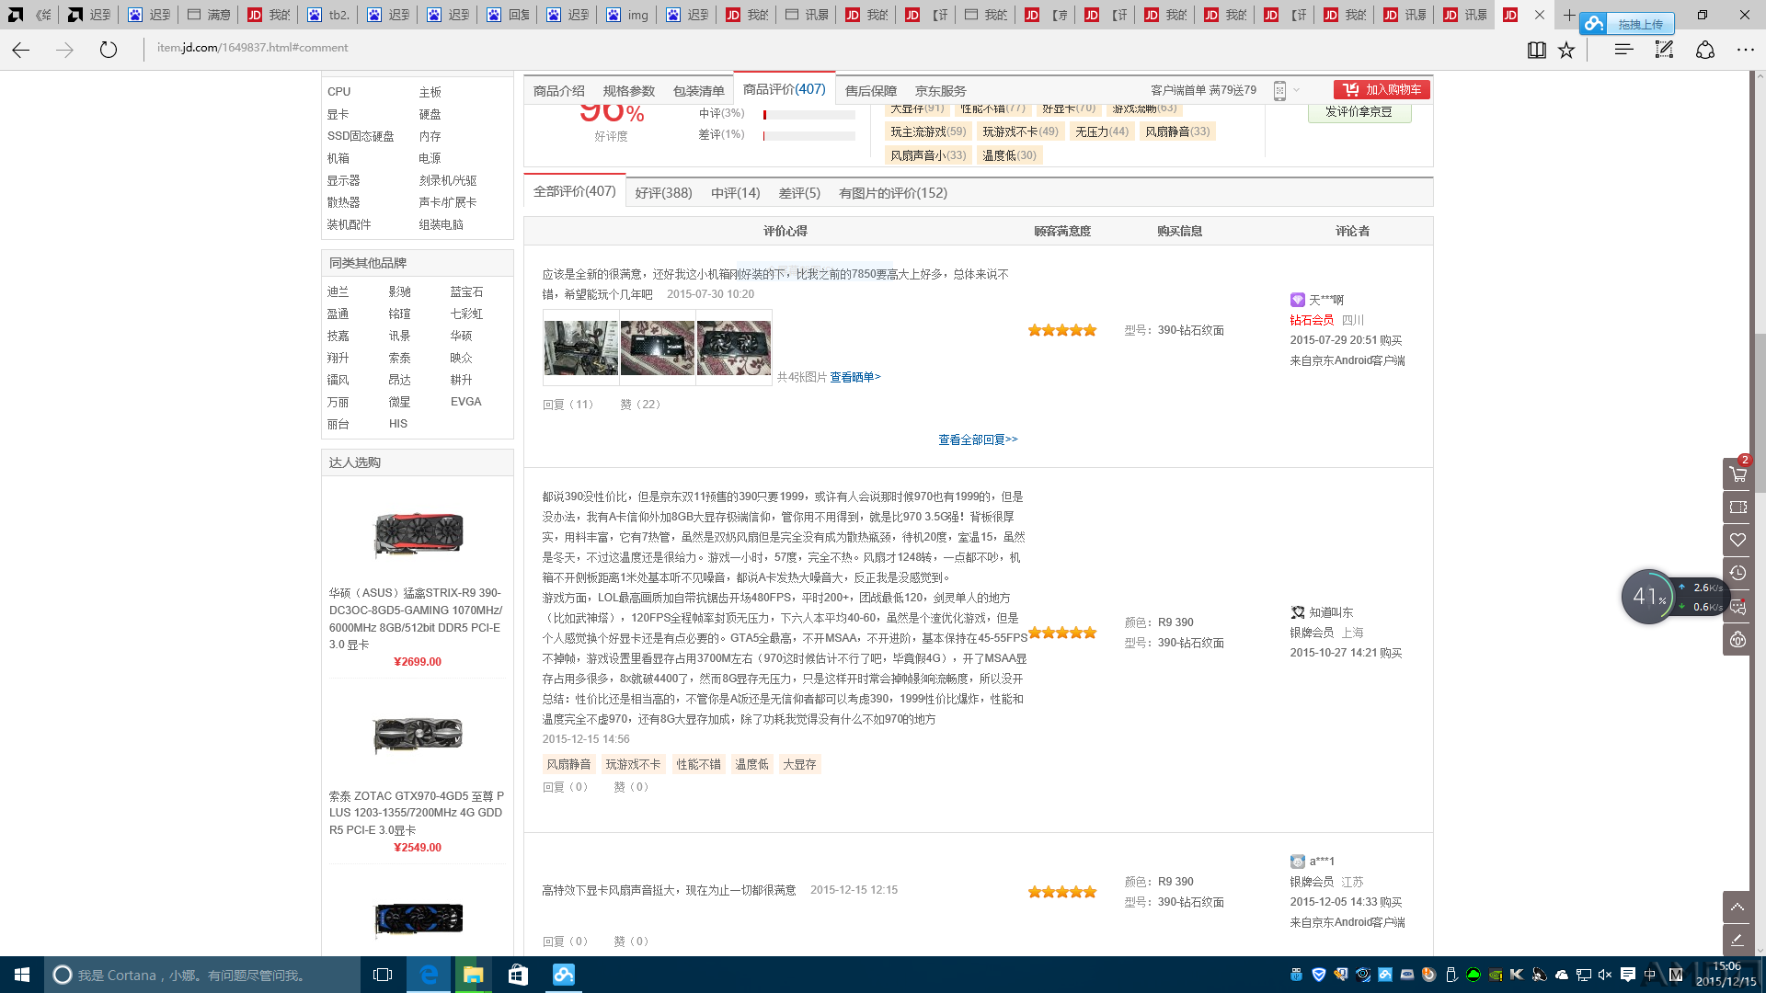Filter reviews by 中评(14)

[735, 193]
